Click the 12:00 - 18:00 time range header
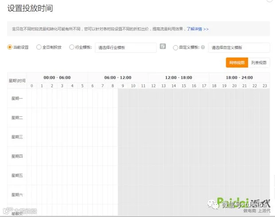The height and width of the screenshot is (217, 275). click(179, 77)
